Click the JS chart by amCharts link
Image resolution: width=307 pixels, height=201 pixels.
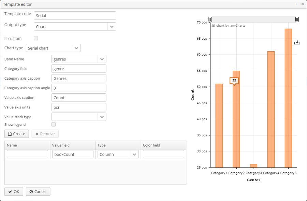point(228,26)
